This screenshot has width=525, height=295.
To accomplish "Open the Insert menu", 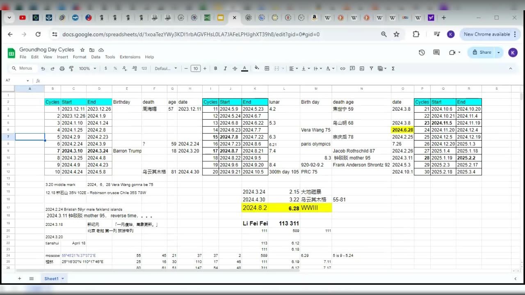I will (63, 57).
